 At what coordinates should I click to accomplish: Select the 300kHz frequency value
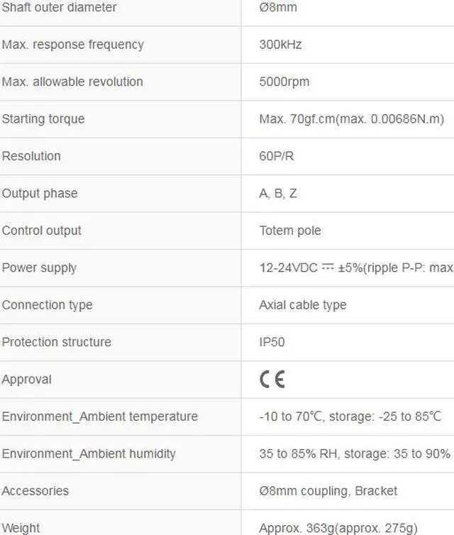coord(280,45)
